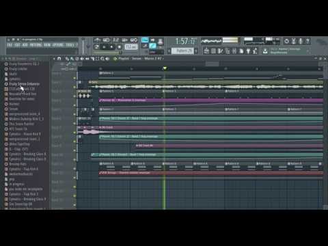Select the playlist slice tool
328x246 pixels.
pos(92,59)
